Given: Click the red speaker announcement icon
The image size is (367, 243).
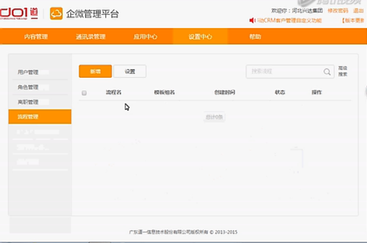Looking at the screenshot, I should 251,21.
